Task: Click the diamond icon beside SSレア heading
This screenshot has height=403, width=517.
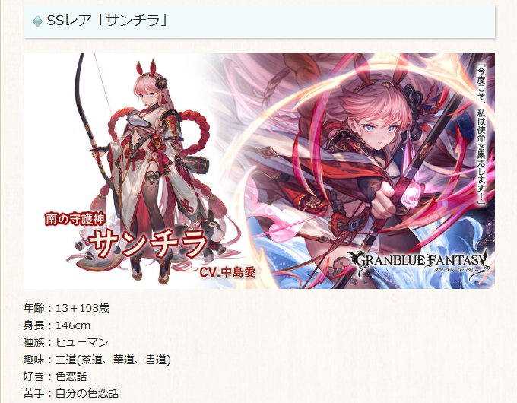Action: (37, 21)
